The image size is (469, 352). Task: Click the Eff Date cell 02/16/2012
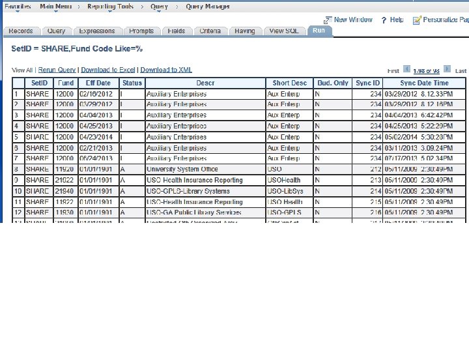(98, 94)
